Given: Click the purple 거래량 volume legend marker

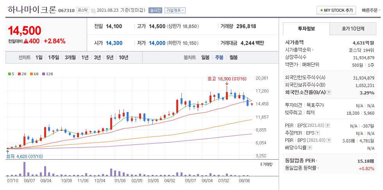Looking at the screenshot, I should pyautogui.click(x=261, y=164).
